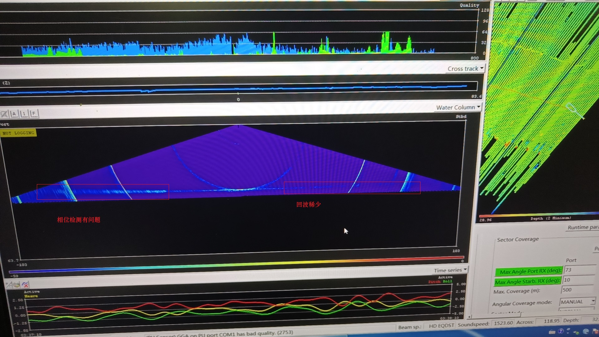599x337 pixels.
Task: Click the Depth (Z Minimum) color scale bar
Action: [x=539, y=214]
